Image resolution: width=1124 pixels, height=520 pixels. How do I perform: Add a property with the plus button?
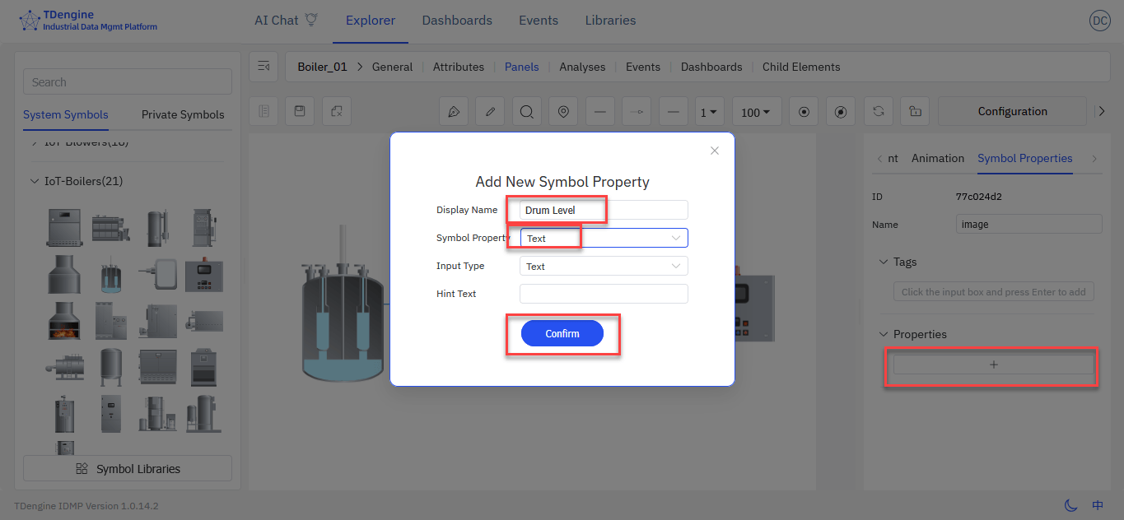click(x=993, y=364)
